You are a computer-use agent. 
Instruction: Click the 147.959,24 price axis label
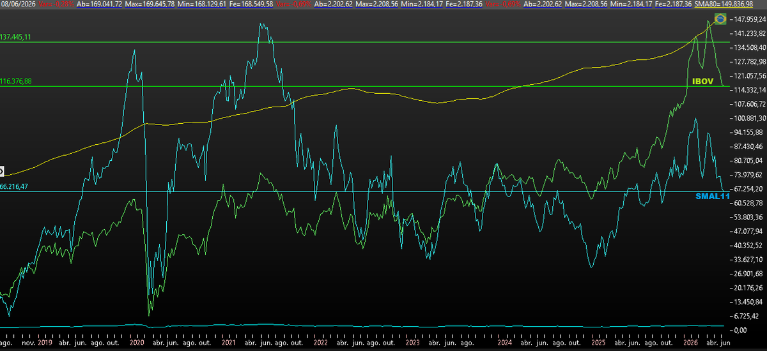748,20
